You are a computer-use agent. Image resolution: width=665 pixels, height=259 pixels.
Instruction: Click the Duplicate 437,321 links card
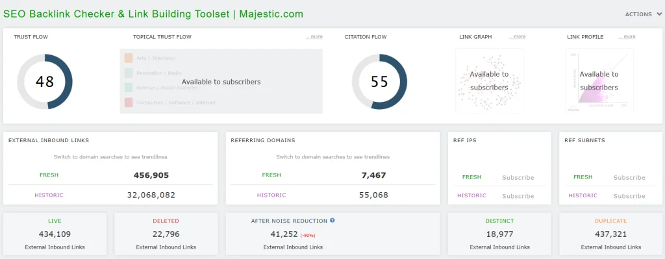click(610, 234)
